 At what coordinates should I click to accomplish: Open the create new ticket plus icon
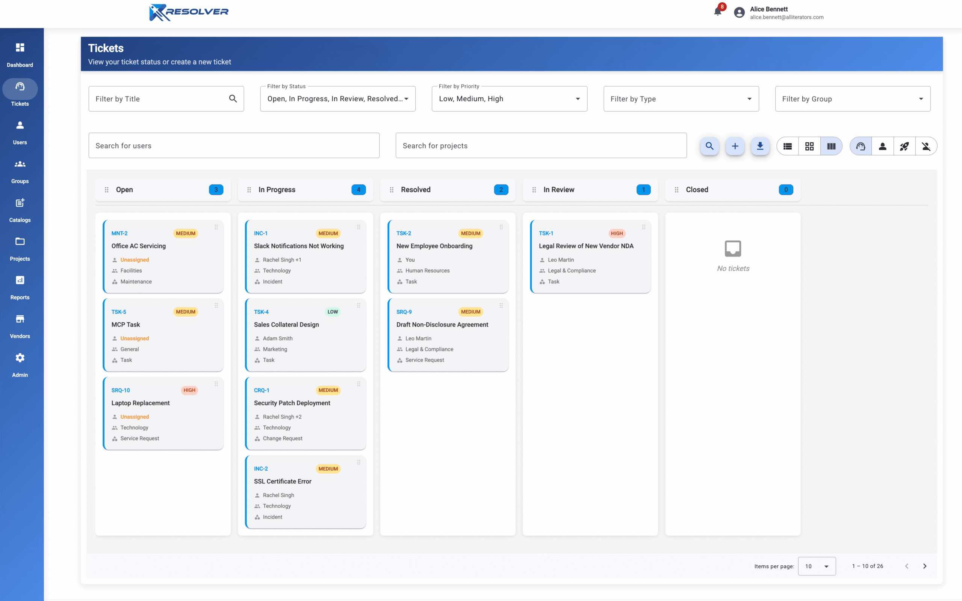tap(735, 146)
